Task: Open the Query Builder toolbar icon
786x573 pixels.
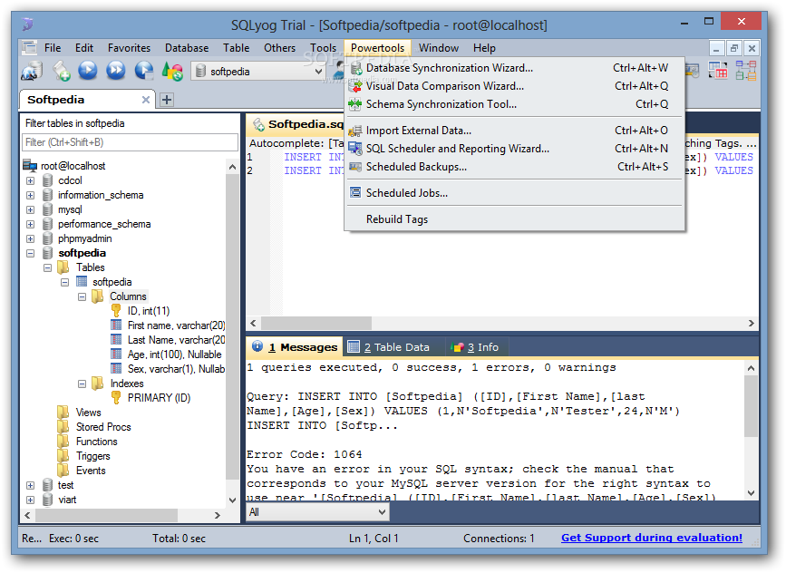Action: point(718,70)
